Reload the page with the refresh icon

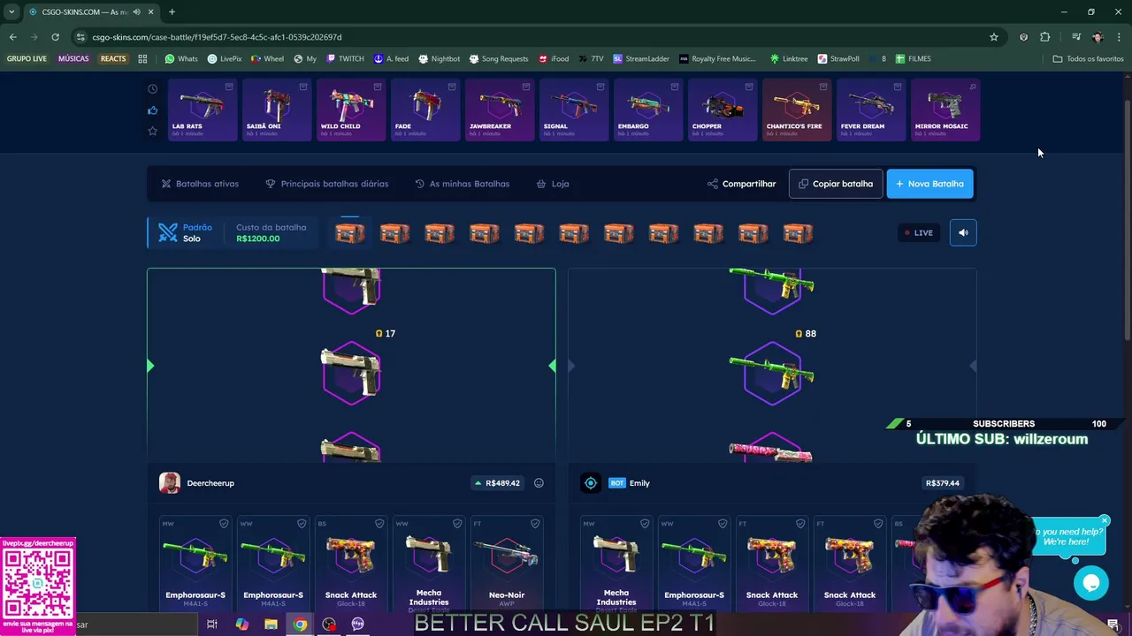(55, 37)
